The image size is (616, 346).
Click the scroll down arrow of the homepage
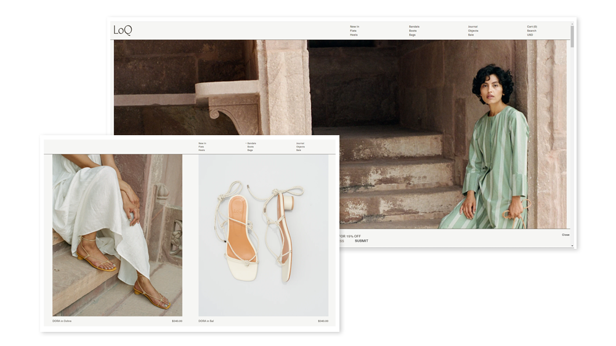pos(572,245)
